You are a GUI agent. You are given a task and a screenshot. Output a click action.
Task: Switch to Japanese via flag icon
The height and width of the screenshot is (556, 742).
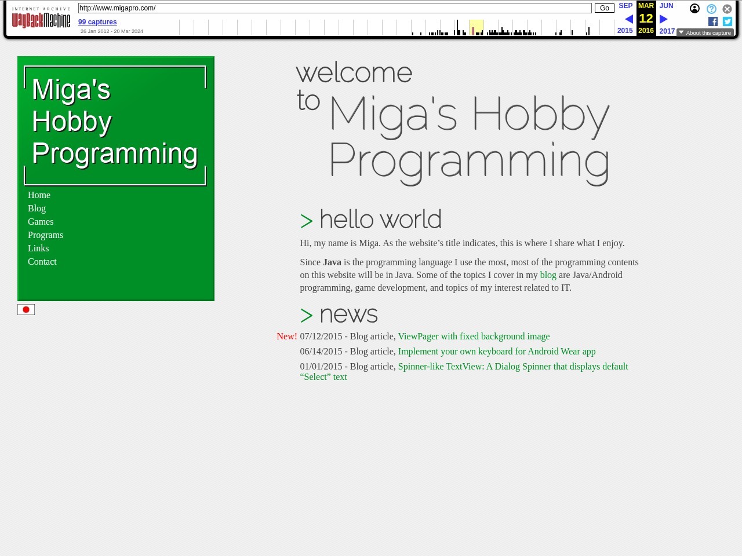[x=26, y=310]
